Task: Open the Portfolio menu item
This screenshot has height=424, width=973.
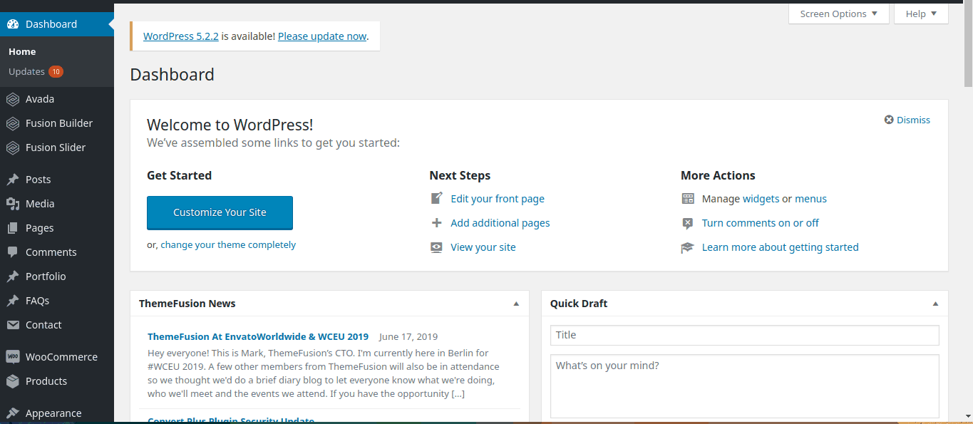Action: click(46, 276)
